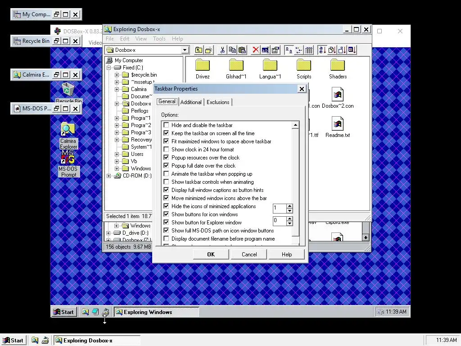Image resolution: width=461 pixels, height=346 pixels.
Task: Sort files by type
Action: (332, 50)
